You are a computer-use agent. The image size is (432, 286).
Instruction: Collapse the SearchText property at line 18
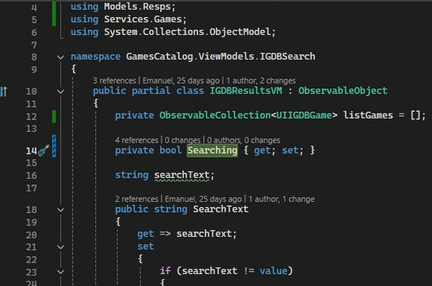(61, 210)
